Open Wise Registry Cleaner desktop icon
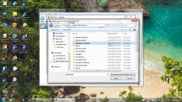Viewport: 182px width, 102px height. click(15, 5)
